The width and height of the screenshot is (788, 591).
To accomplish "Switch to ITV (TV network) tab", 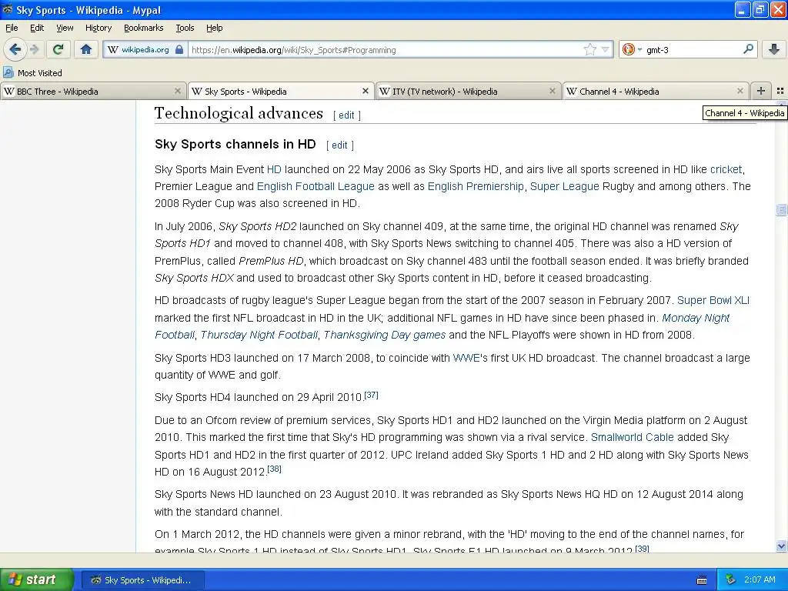I will 468,92.
